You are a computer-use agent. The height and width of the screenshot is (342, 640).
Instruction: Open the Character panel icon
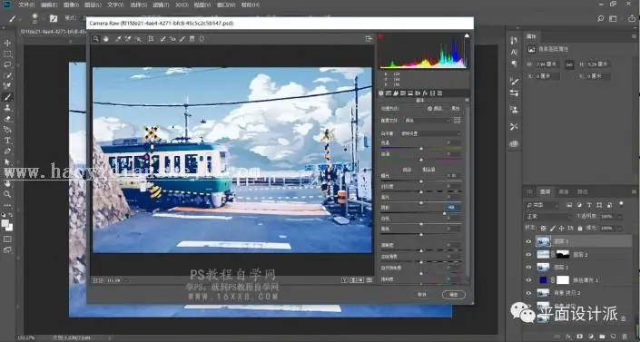(x=514, y=53)
